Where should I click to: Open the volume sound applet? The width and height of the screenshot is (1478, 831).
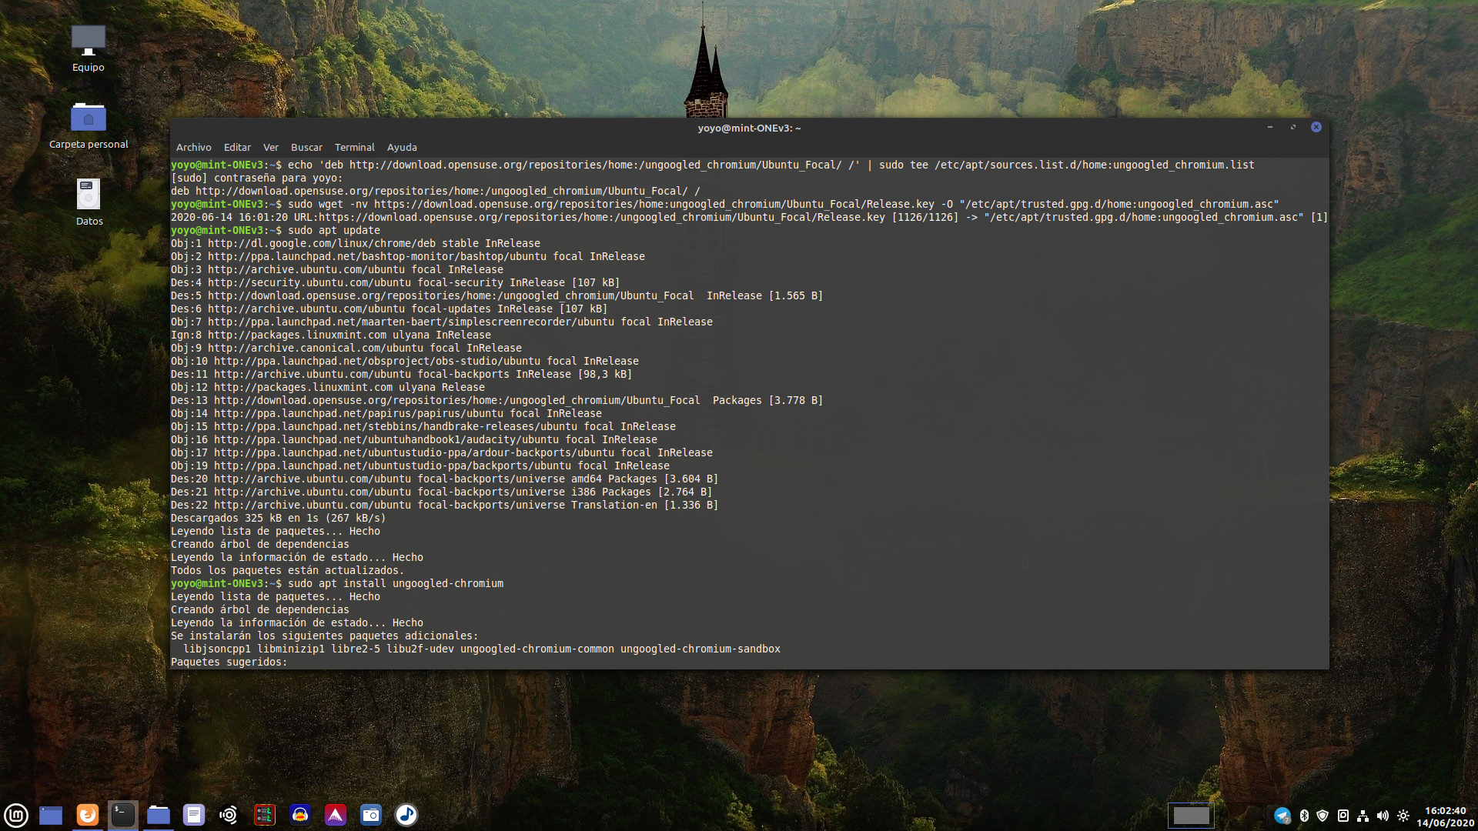click(1383, 816)
